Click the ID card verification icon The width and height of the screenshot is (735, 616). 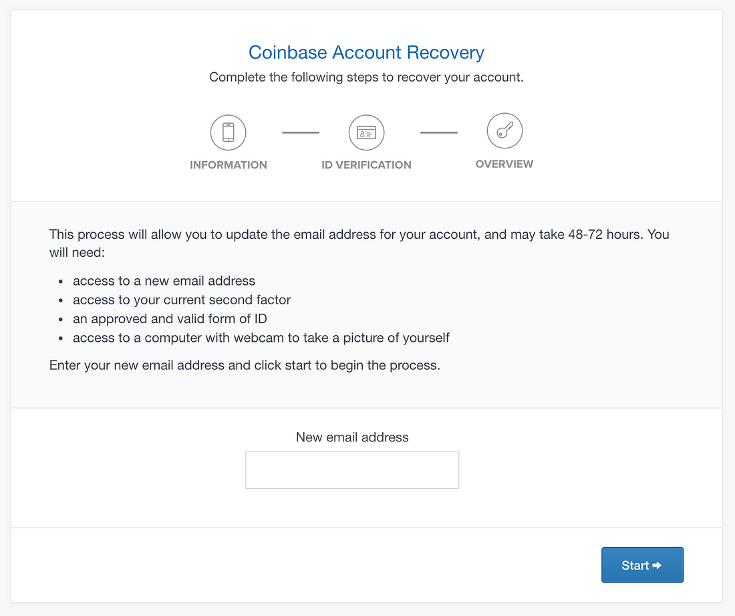(x=367, y=132)
